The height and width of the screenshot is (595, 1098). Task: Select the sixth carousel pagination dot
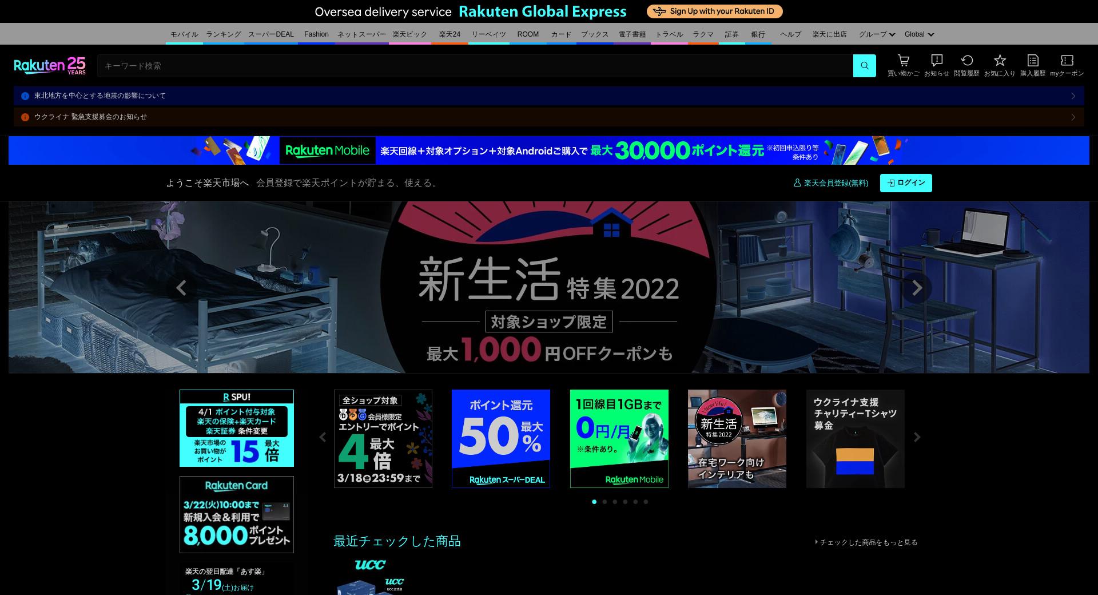(646, 502)
